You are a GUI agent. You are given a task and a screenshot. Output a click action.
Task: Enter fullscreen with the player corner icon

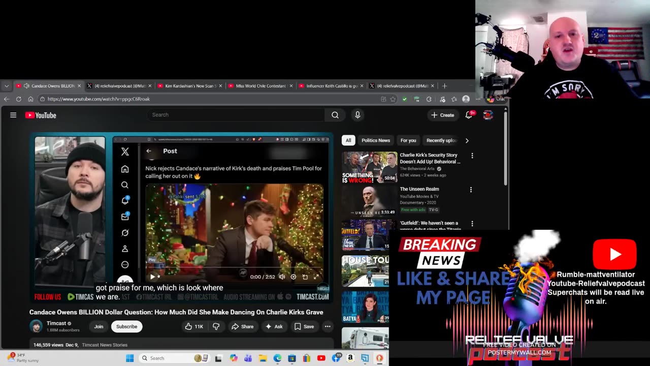coord(316,277)
